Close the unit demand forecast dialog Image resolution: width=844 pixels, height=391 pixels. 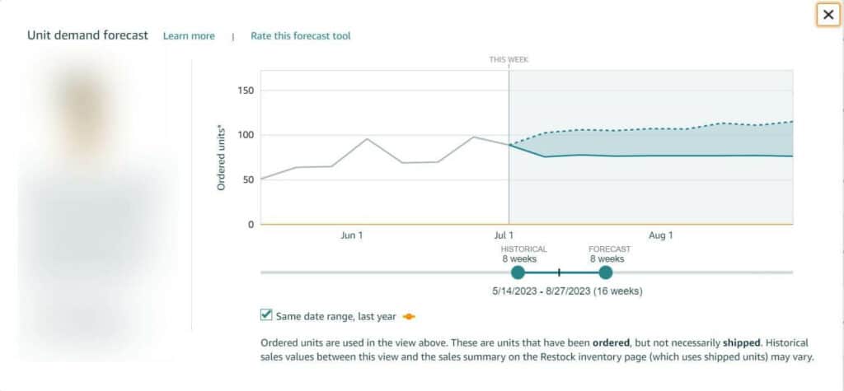tap(828, 15)
